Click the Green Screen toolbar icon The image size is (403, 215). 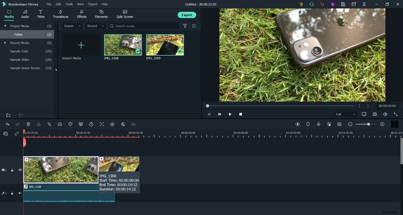[81, 124]
